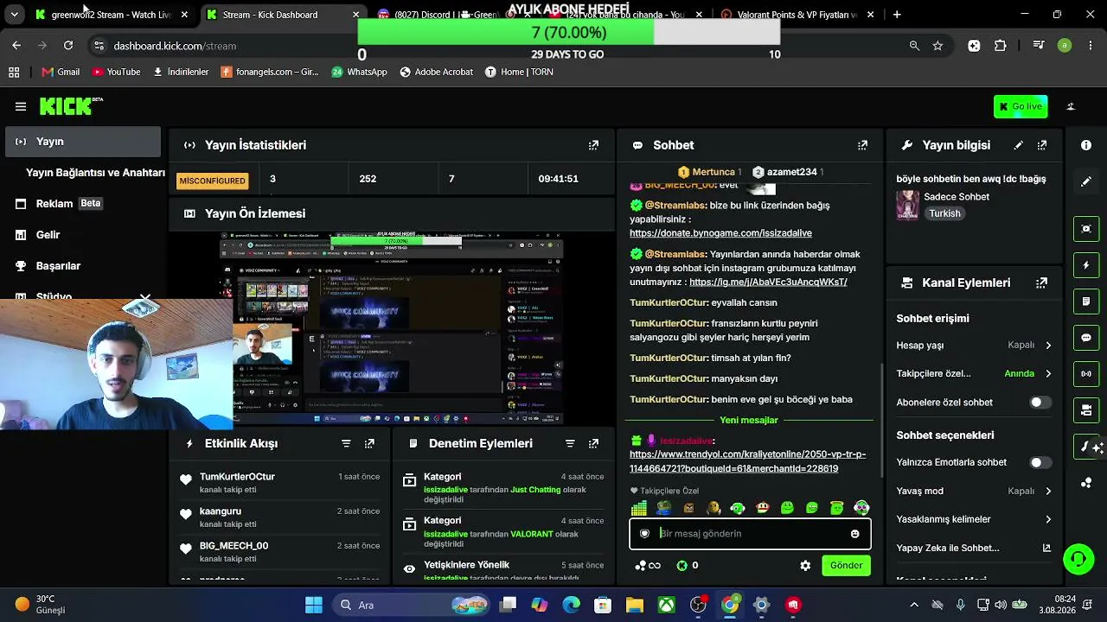Open the emoji picker in chat input
This screenshot has height=622, width=1107.
[855, 534]
